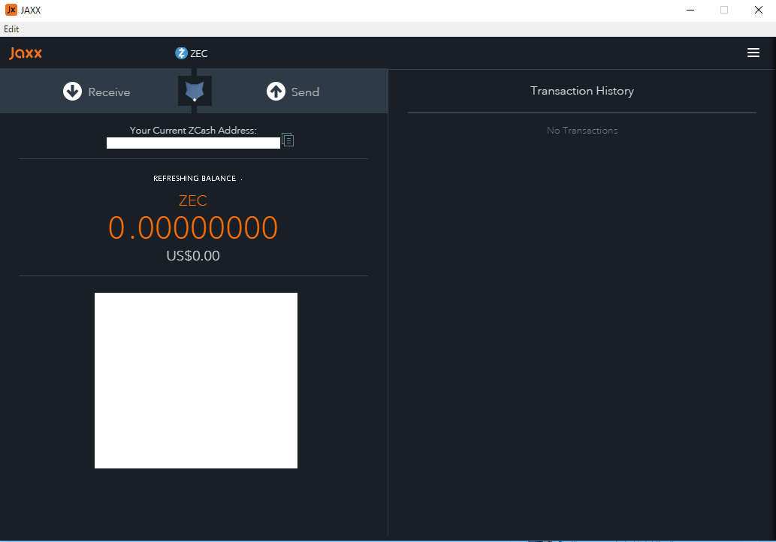Click the 0.00000000 ZEC balance

(193, 228)
